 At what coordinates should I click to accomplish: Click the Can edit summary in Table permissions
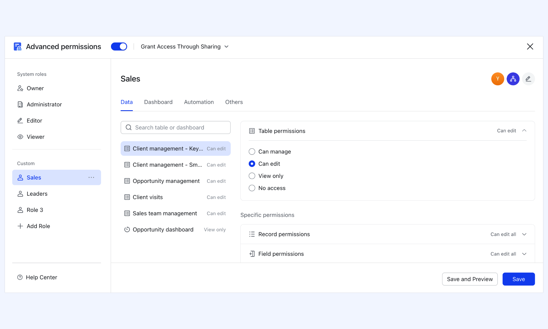point(506,131)
